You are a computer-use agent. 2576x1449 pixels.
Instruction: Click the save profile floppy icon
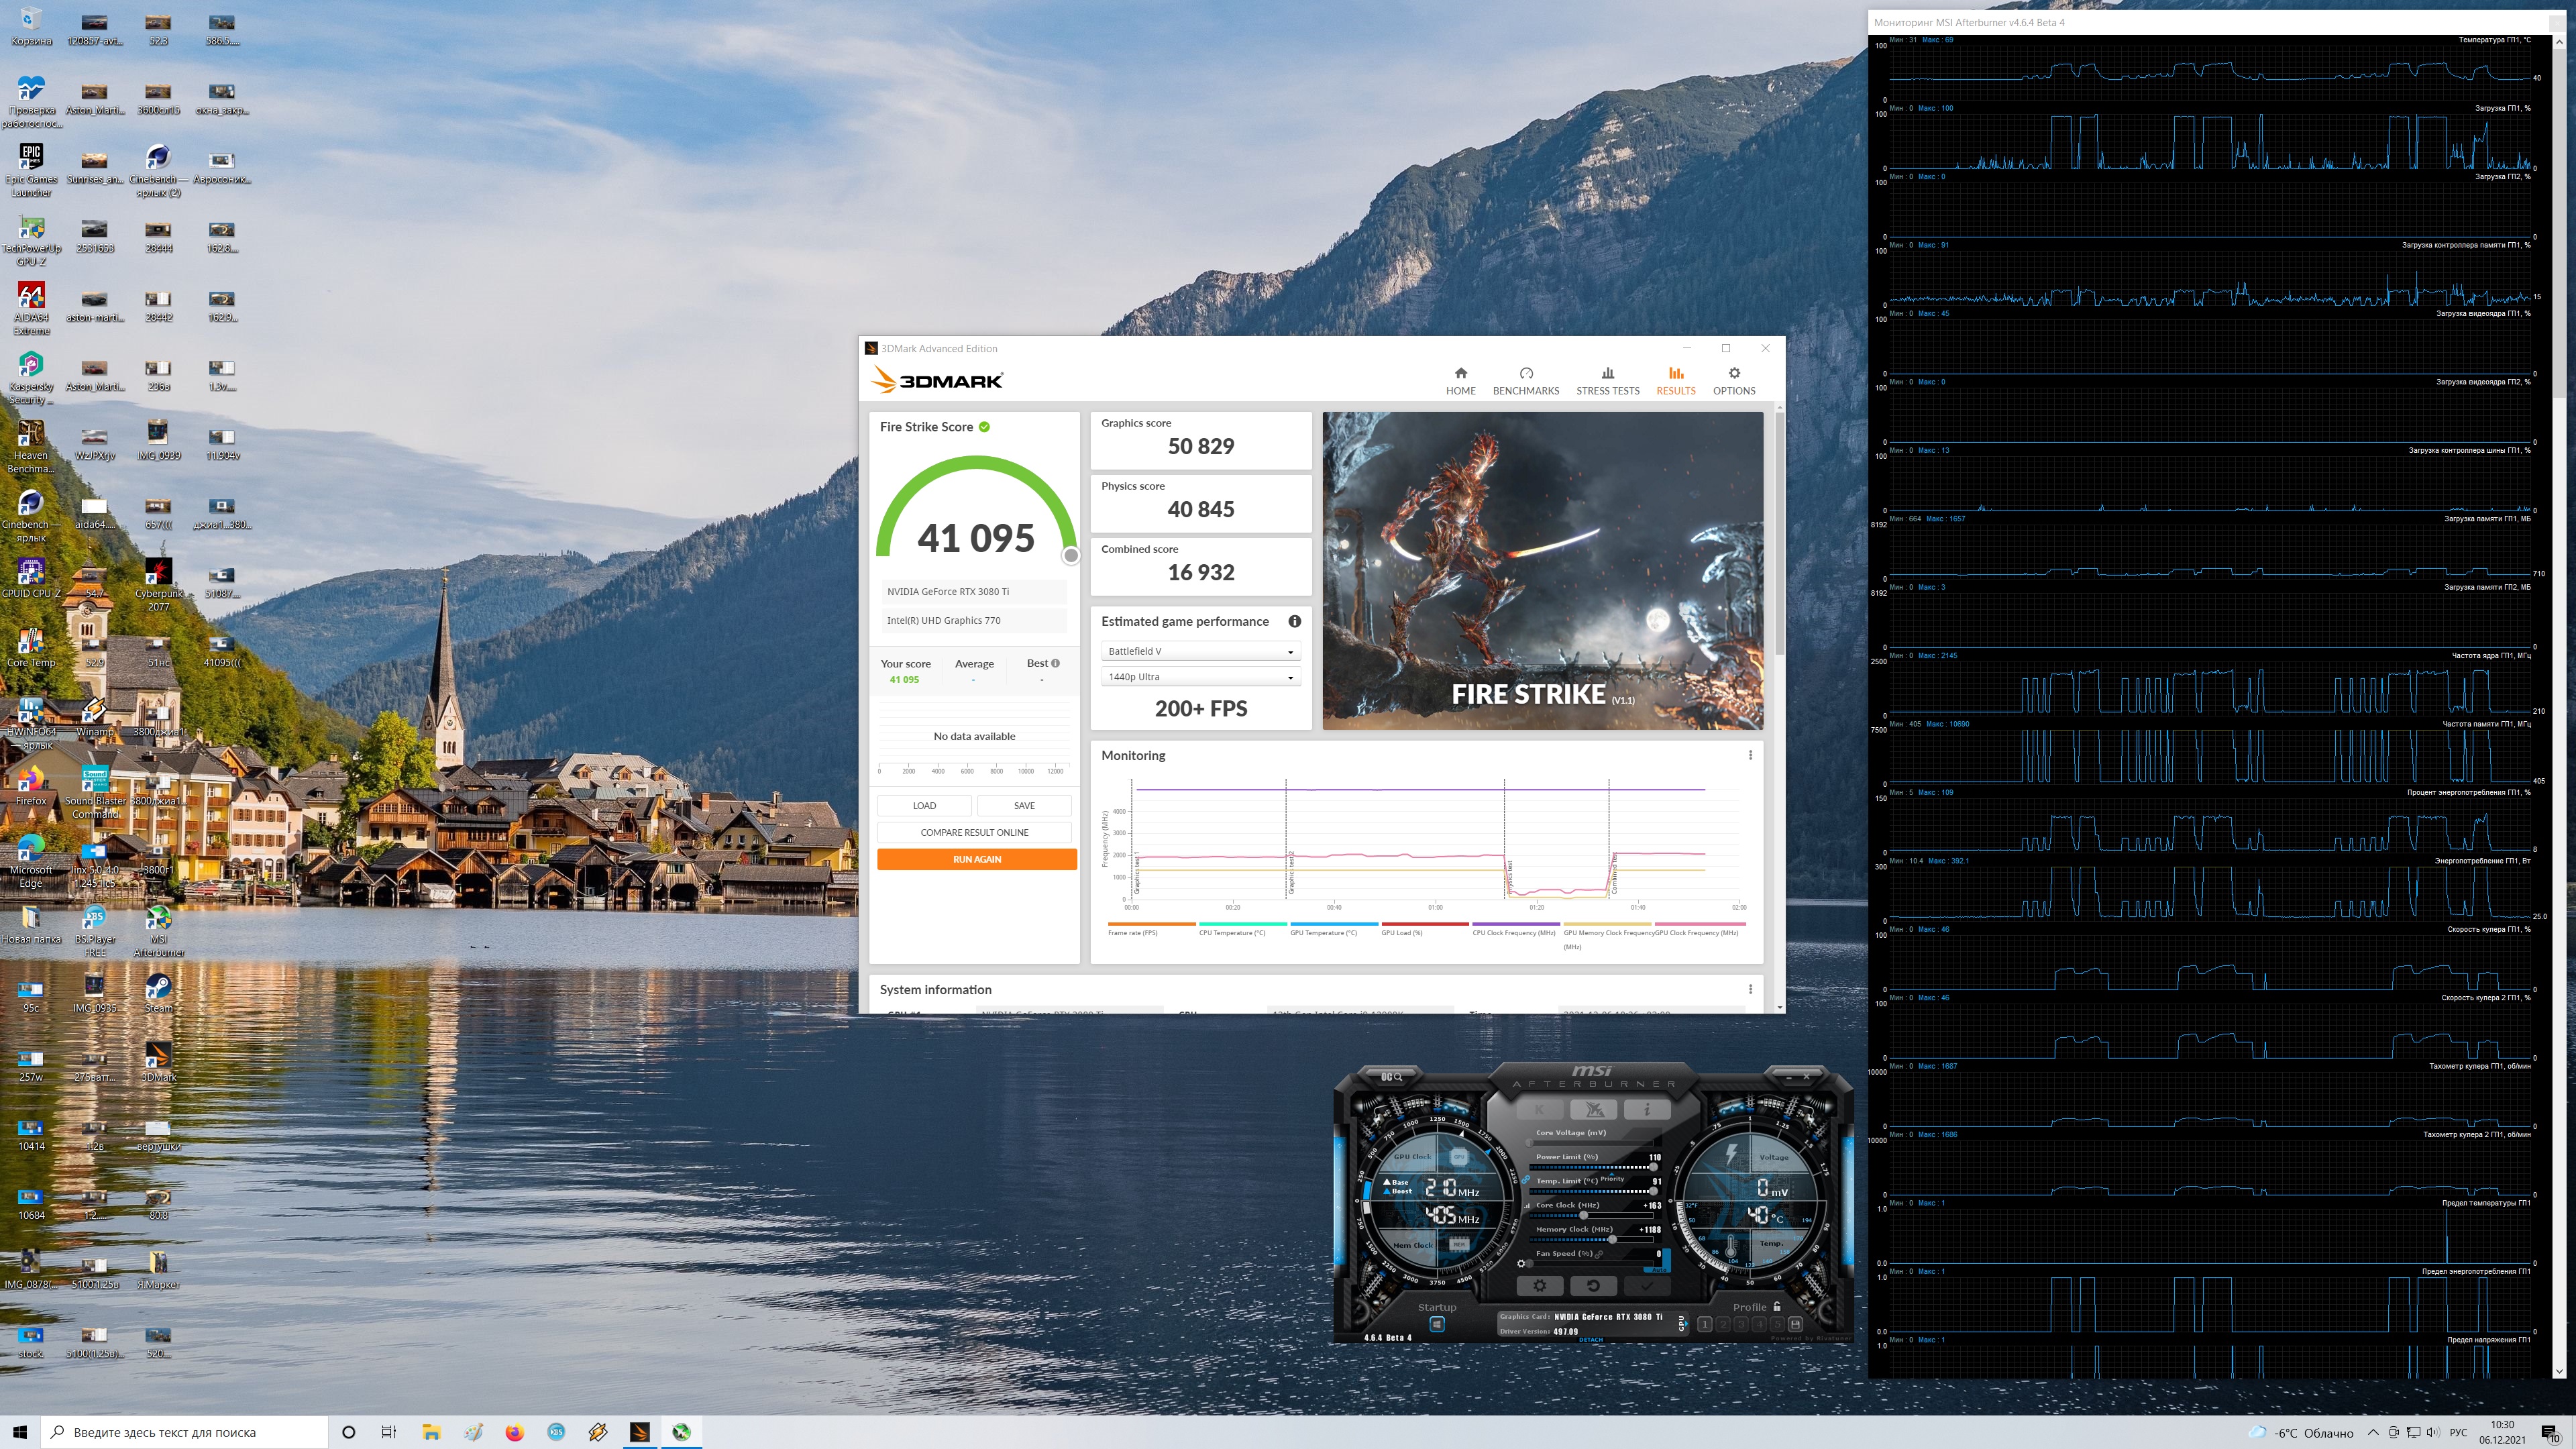tap(1795, 1324)
